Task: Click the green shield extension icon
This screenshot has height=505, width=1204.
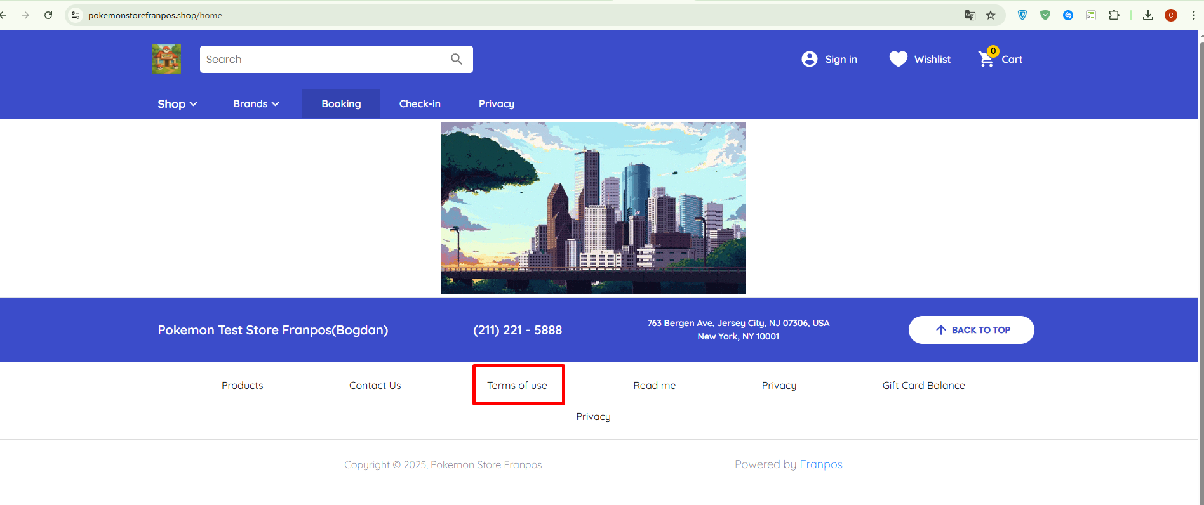Action: [1045, 15]
